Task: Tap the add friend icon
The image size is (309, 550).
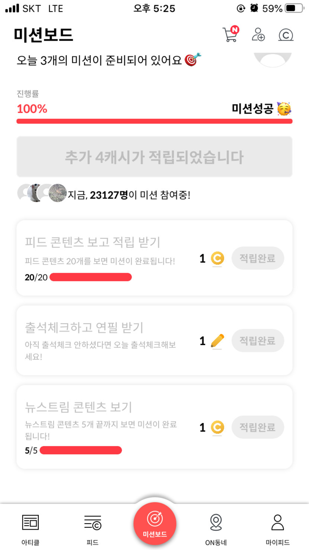Action: pos(258,34)
